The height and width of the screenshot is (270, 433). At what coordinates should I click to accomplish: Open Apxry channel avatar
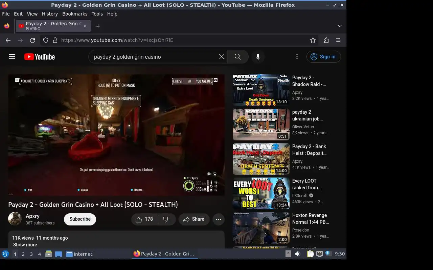pyautogui.click(x=15, y=219)
